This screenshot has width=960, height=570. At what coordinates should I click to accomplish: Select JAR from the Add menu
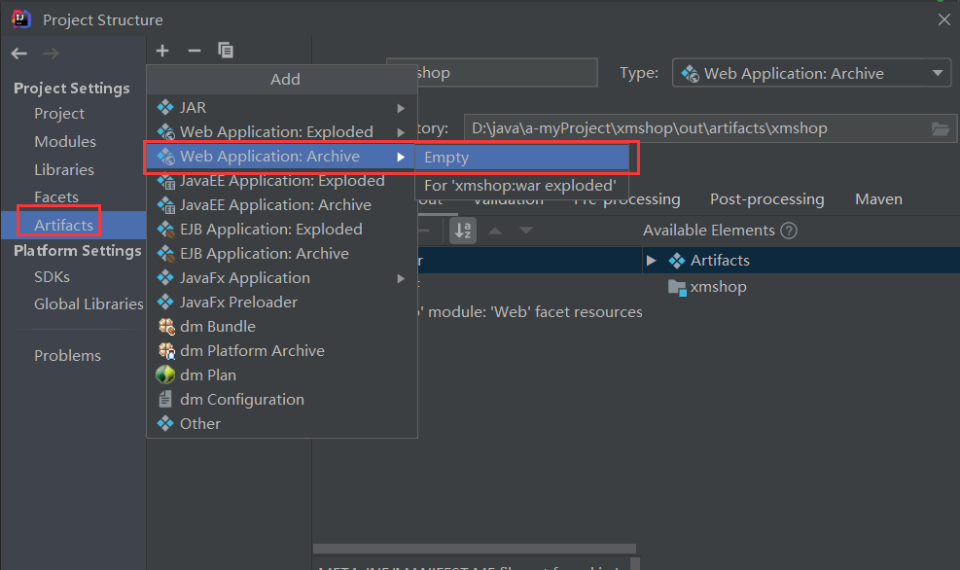point(282,107)
